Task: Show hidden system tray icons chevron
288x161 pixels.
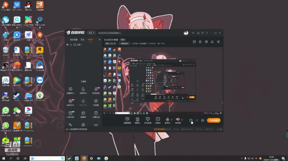Action: click(242, 158)
